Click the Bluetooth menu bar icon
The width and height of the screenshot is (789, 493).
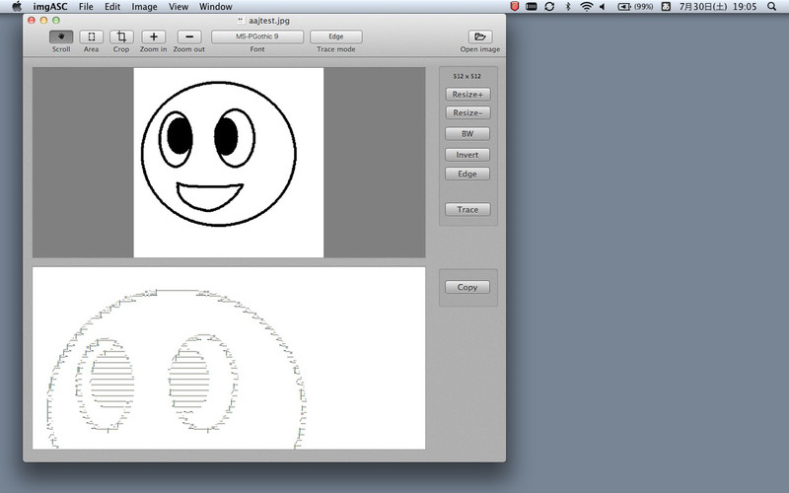568,7
